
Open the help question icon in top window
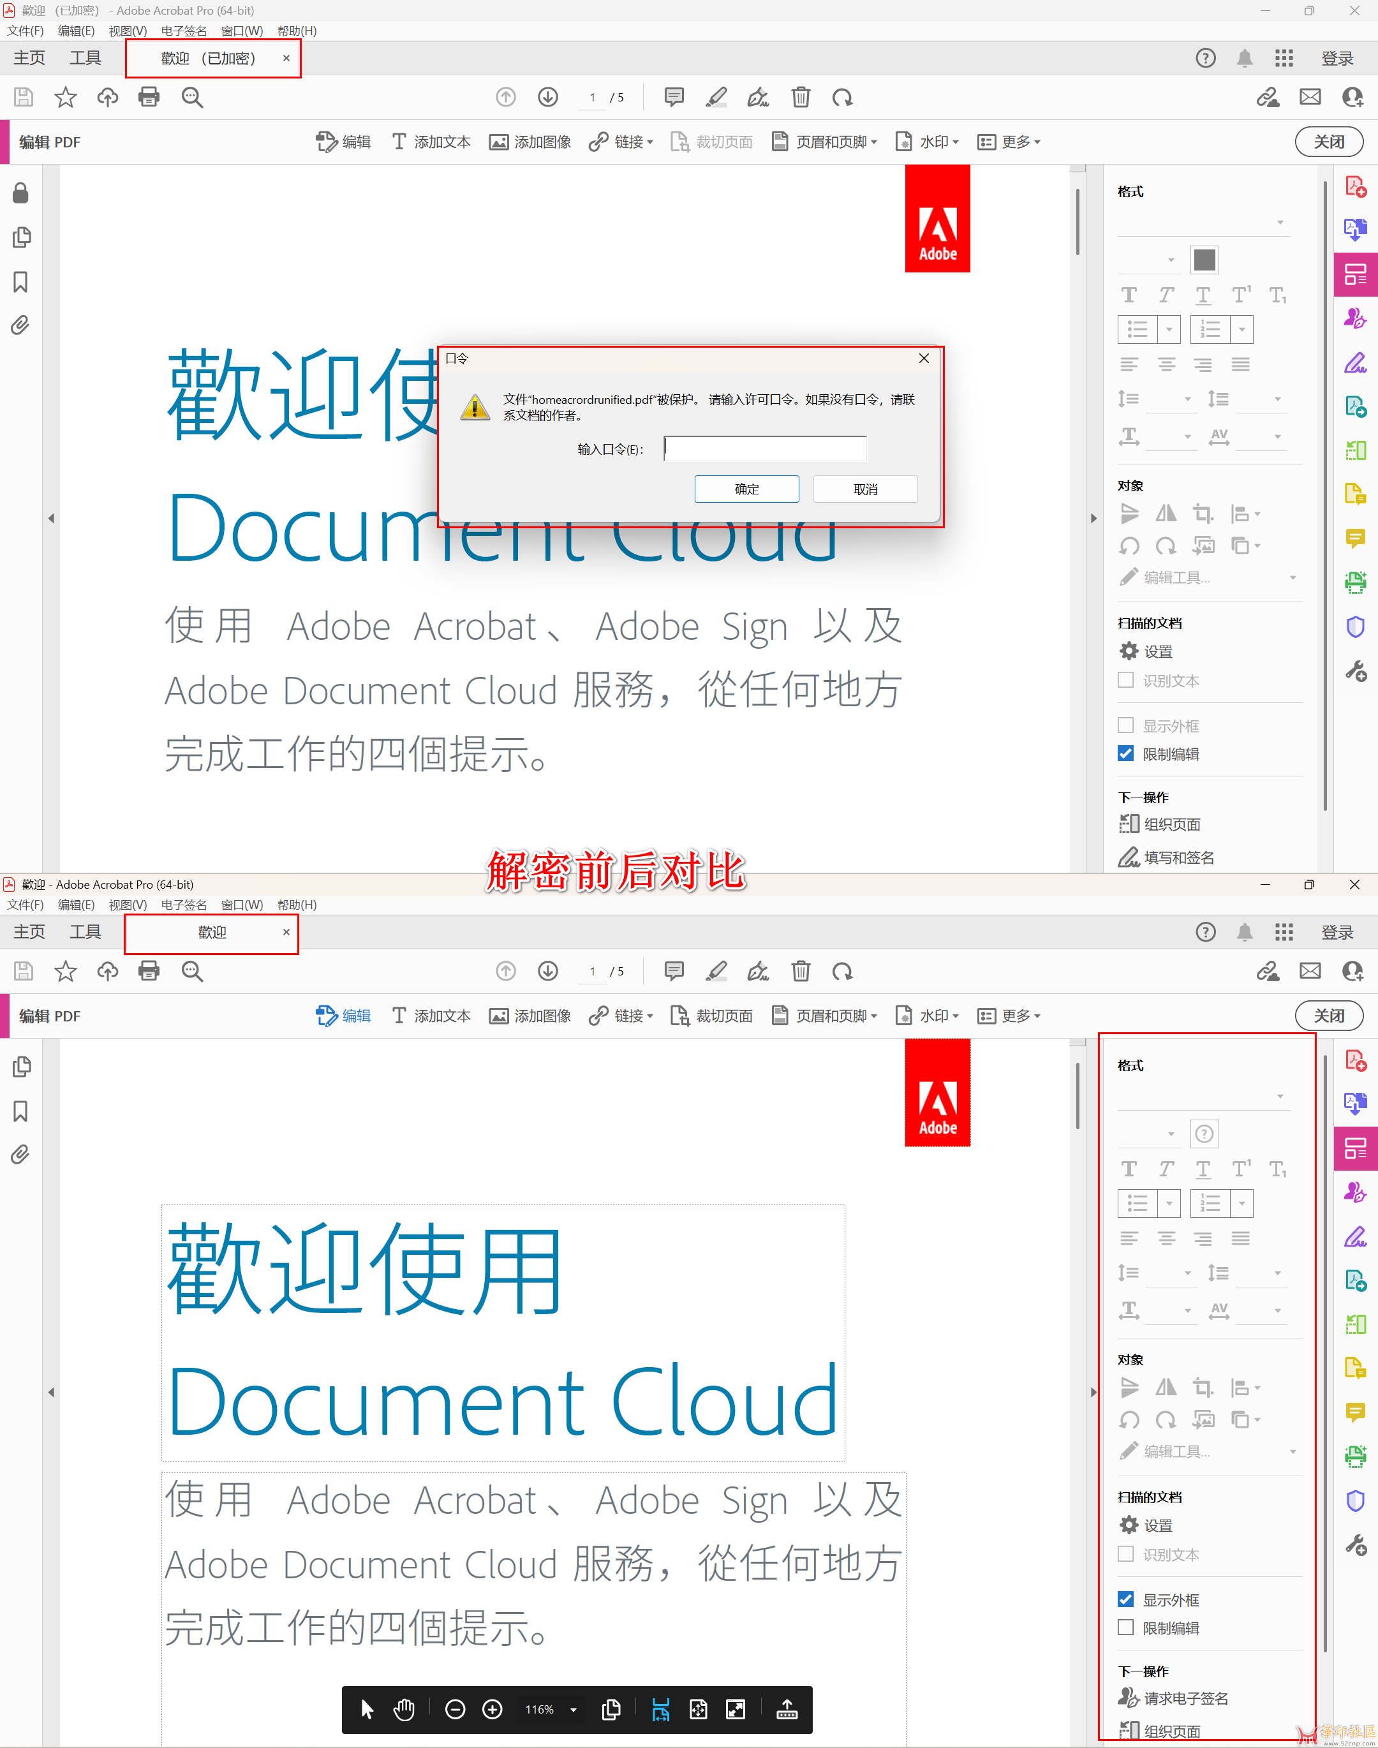point(1205,58)
